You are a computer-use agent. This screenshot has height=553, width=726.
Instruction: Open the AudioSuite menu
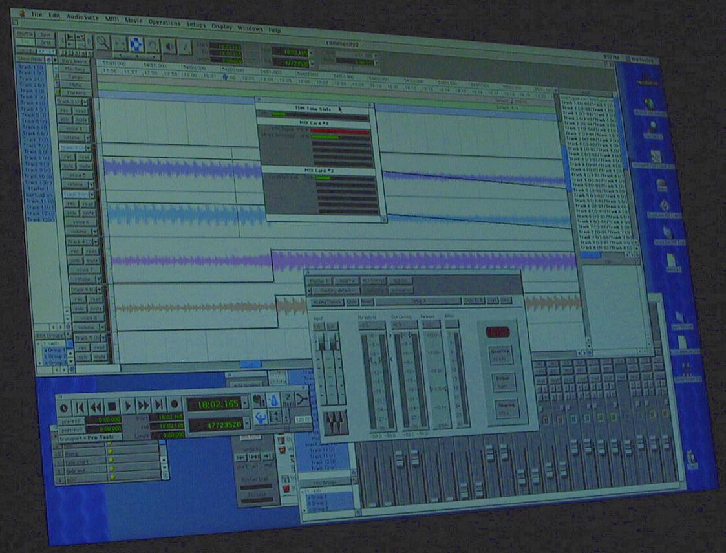82,17
